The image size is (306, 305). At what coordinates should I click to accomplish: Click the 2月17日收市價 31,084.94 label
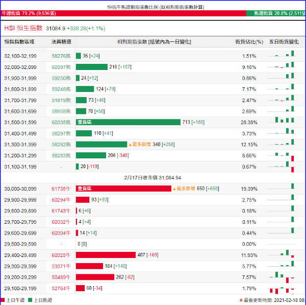[152, 178]
